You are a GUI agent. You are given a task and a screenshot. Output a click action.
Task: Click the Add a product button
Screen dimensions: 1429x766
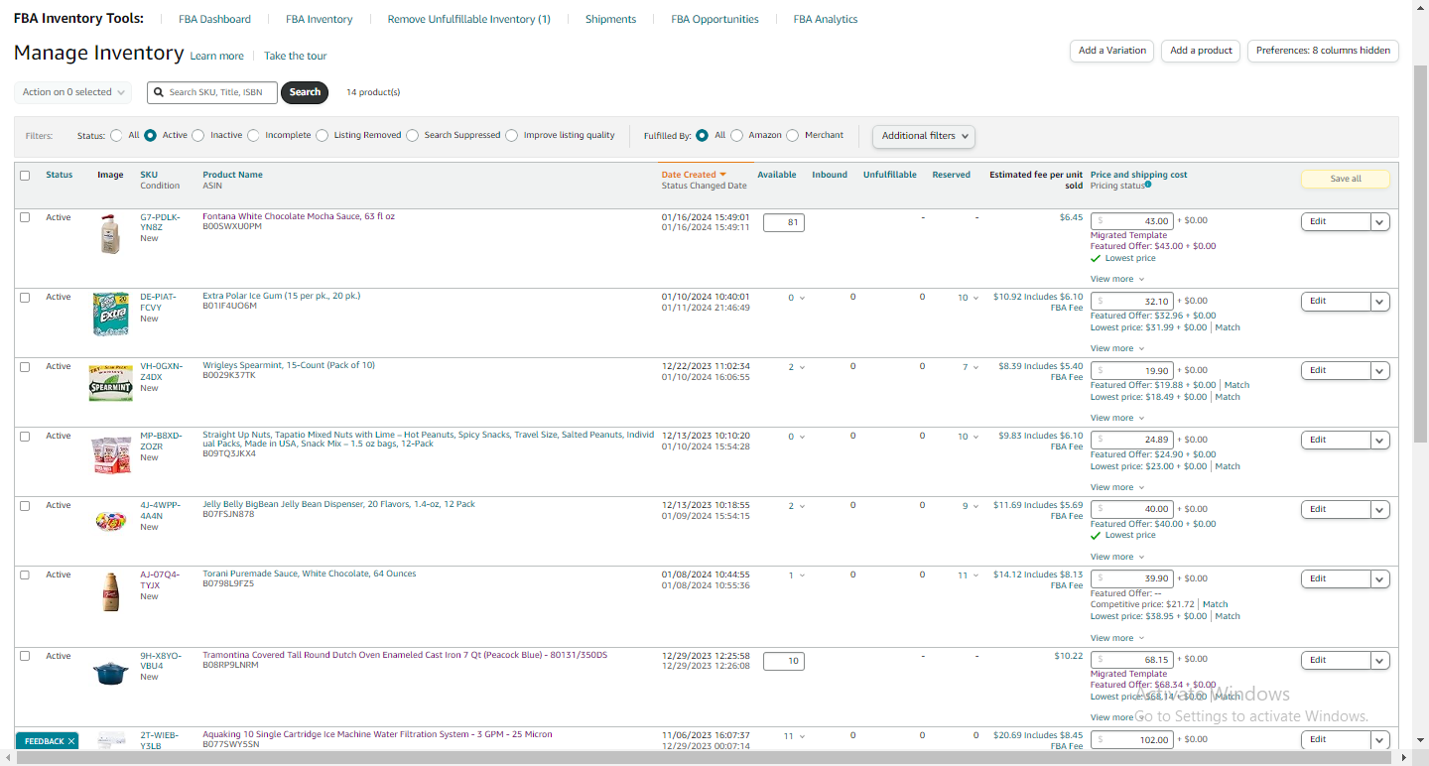[x=1201, y=51]
